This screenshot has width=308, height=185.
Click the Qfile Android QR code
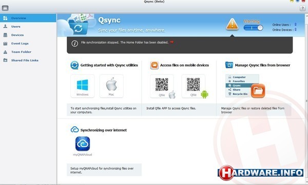point(194,85)
